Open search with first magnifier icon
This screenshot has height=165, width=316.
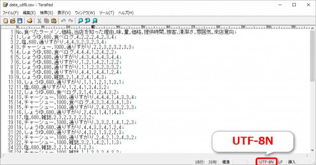point(81,21)
